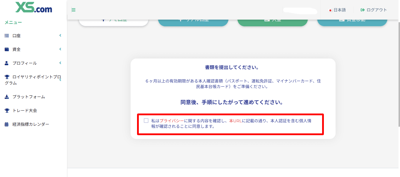Expand the 口座 sidebar section
Screen dimensions: 400x177
(x=60, y=35)
